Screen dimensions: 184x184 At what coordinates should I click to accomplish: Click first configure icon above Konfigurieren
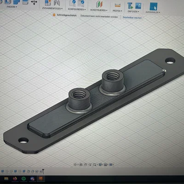click(x=73, y=3)
